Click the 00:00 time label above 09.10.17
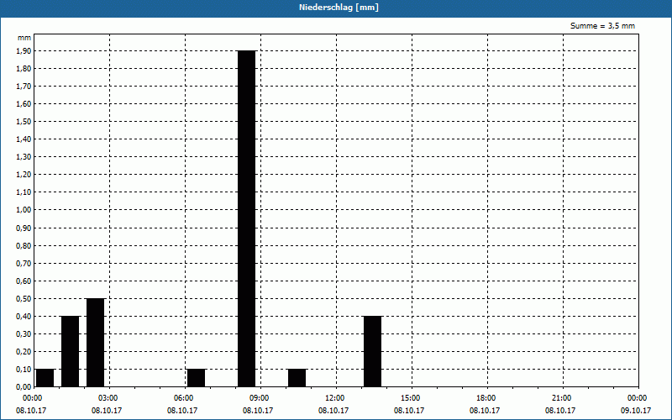672x420 pixels. tap(638, 398)
